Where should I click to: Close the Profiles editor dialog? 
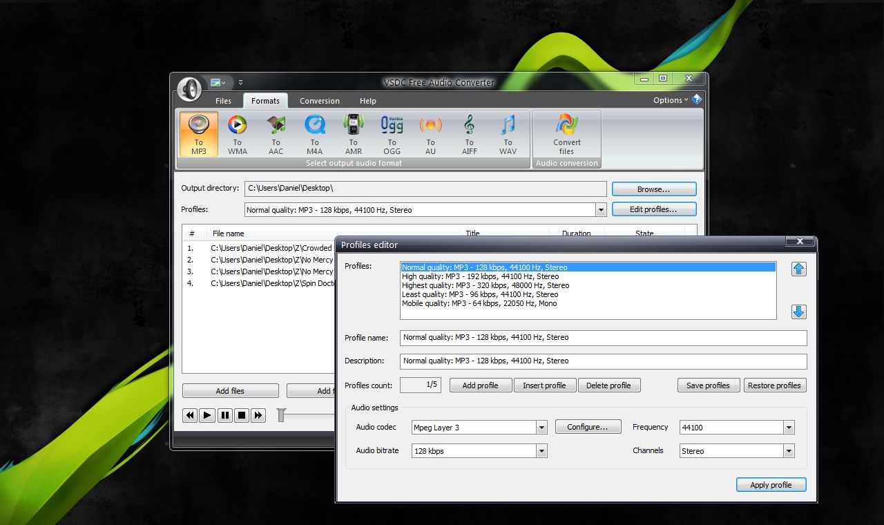(x=800, y=241)
